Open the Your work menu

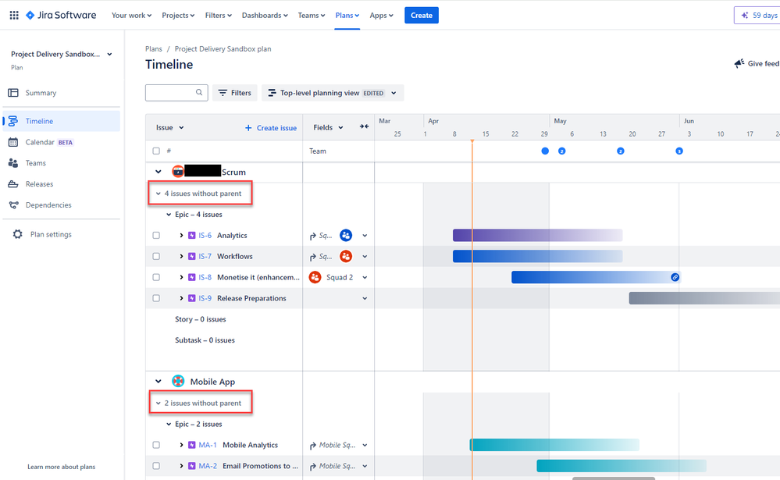pyautogui.click(x=131, y=16)
